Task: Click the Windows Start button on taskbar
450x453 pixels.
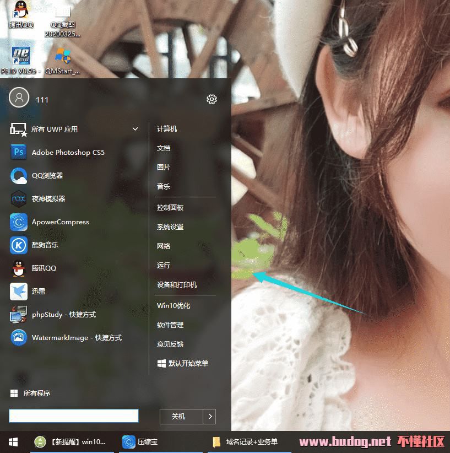Action: click(13, 442)
